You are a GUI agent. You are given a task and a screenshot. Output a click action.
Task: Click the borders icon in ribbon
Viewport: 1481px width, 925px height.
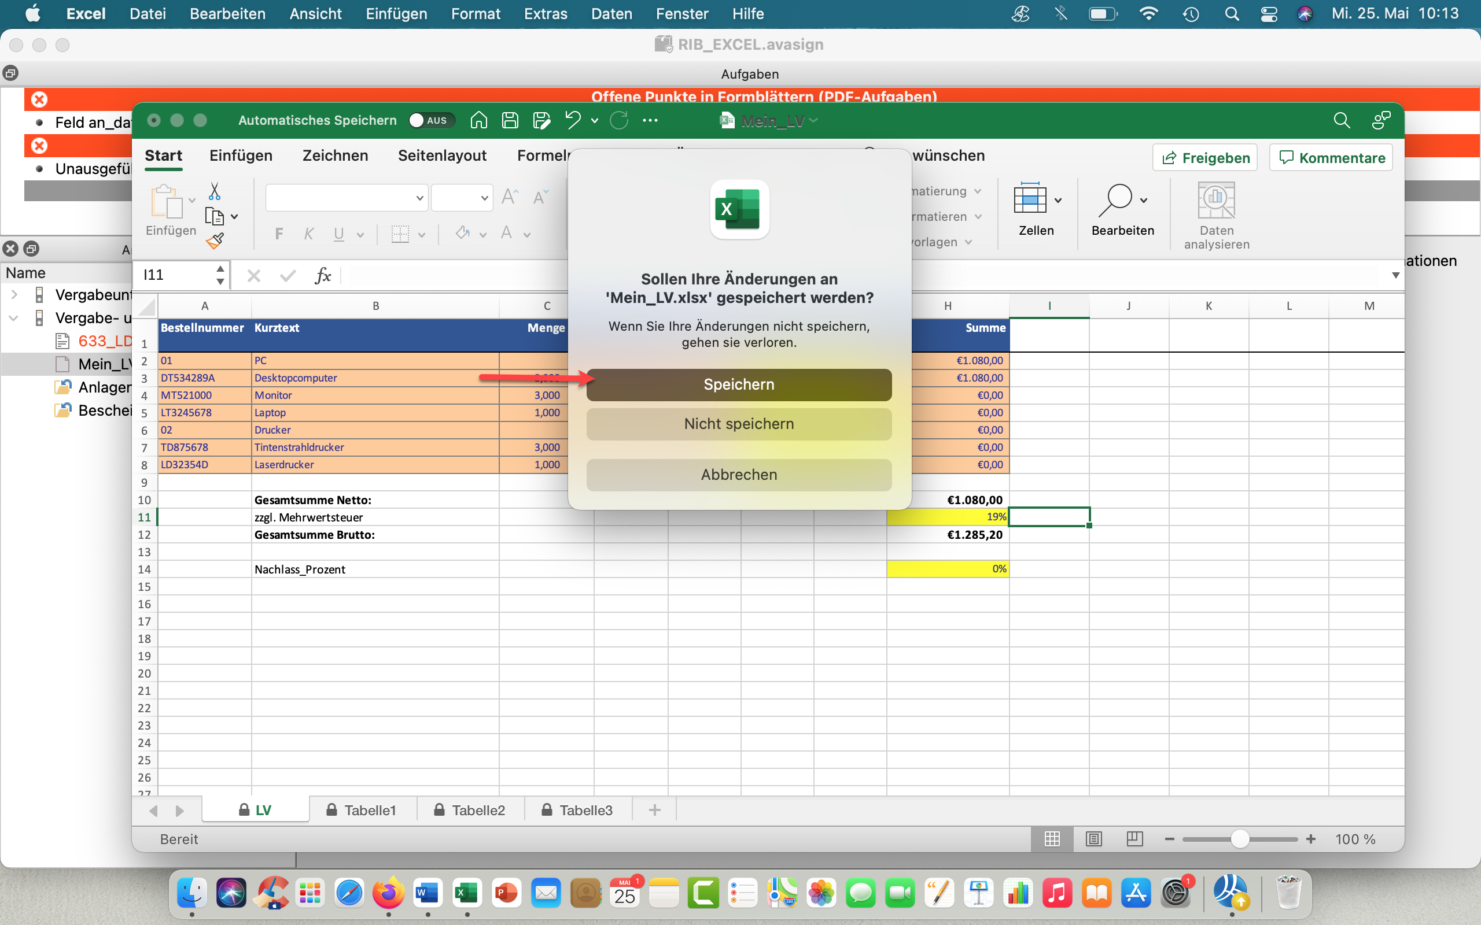400,234
